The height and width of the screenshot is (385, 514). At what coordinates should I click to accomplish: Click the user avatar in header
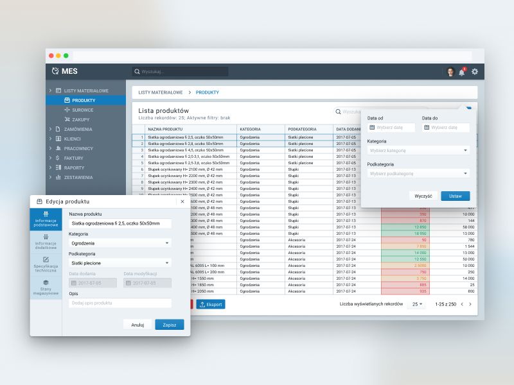[x=450, y=72]
